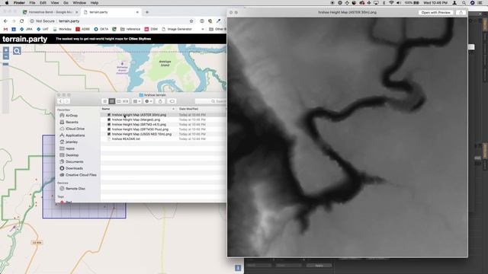Open the reference bookmarks folder
Image resolution: width=488 pixels, height=274 pixels.
click(x=130, y=29)
